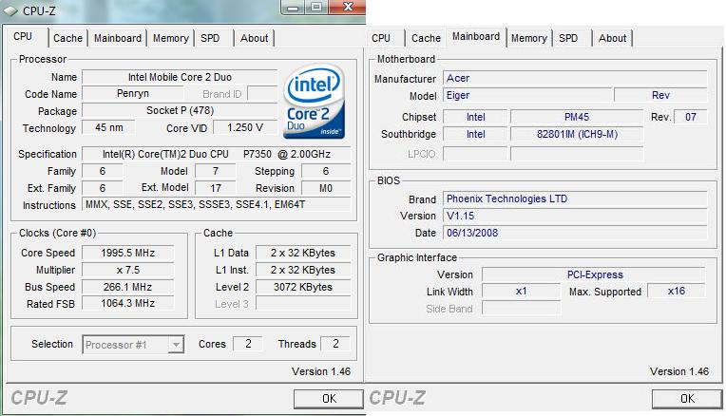Screen dimensions: 726x416
Task: Click BIOS Brand Phoenix Technologies LTD
Action: (575, 199)
